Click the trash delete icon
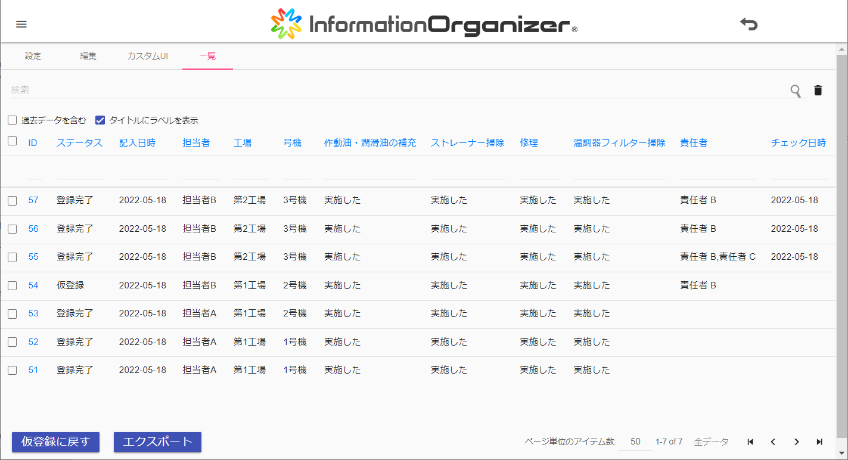This screenshot has width=848, height=460. point(818,91)
